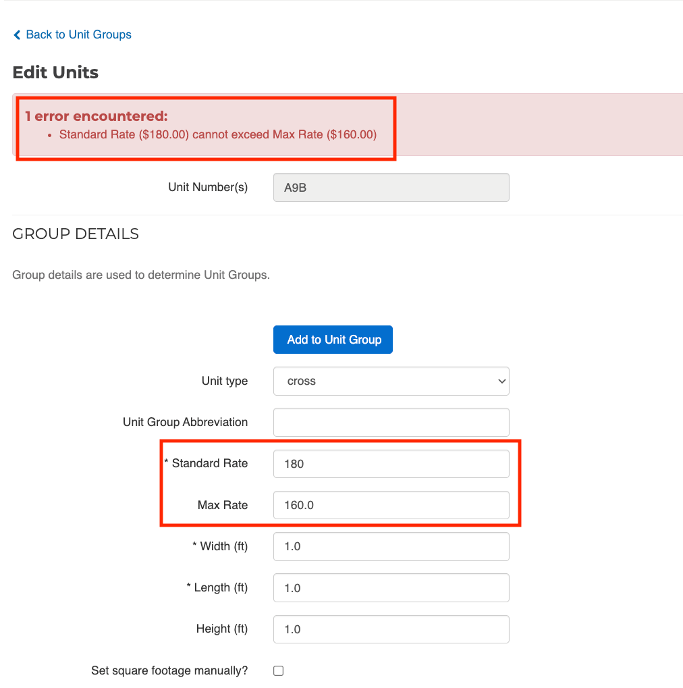The image size is (683, 688).
Task: Click the Max Rate field label
Action: [x=222, y=505]
